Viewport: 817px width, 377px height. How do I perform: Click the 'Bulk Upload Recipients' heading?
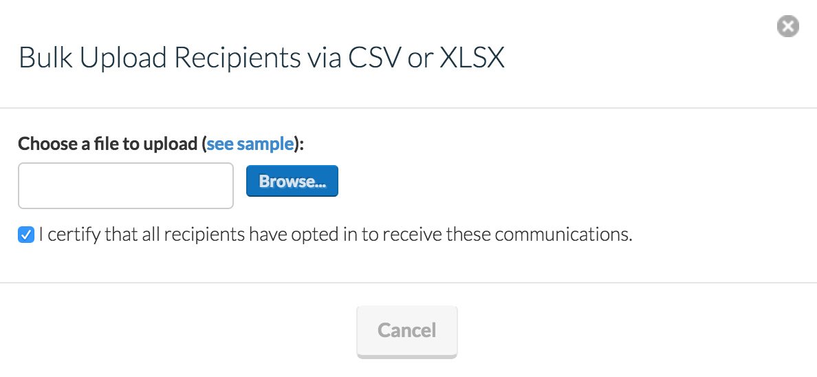(261, 58)
